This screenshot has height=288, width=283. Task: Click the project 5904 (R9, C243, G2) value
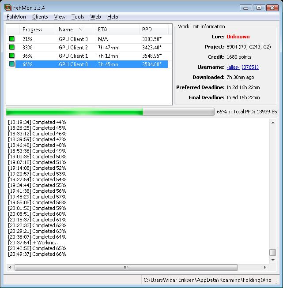point(249,47)
